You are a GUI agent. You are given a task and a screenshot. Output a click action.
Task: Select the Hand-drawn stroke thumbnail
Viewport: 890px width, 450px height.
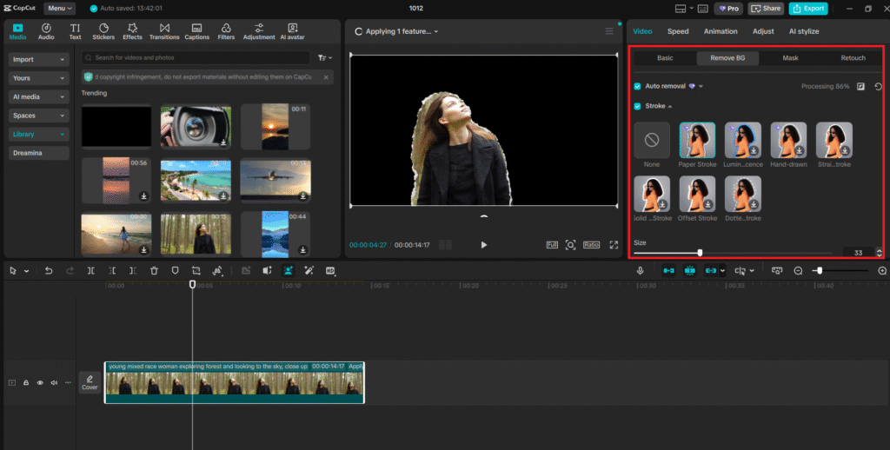click(788, 140)
